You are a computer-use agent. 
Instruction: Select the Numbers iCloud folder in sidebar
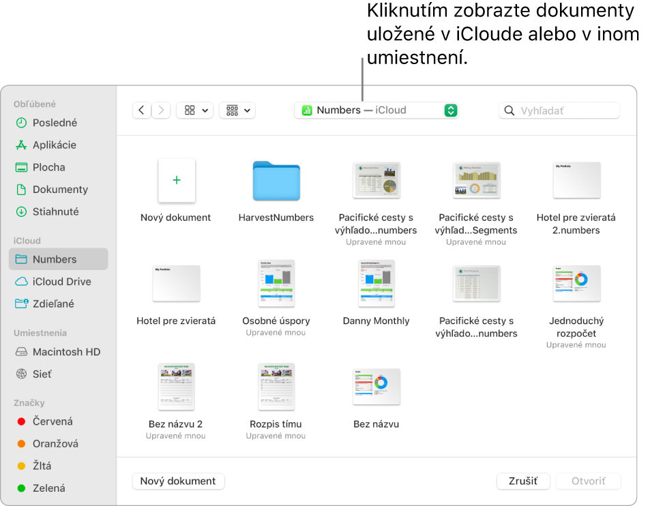pos(59,259)
